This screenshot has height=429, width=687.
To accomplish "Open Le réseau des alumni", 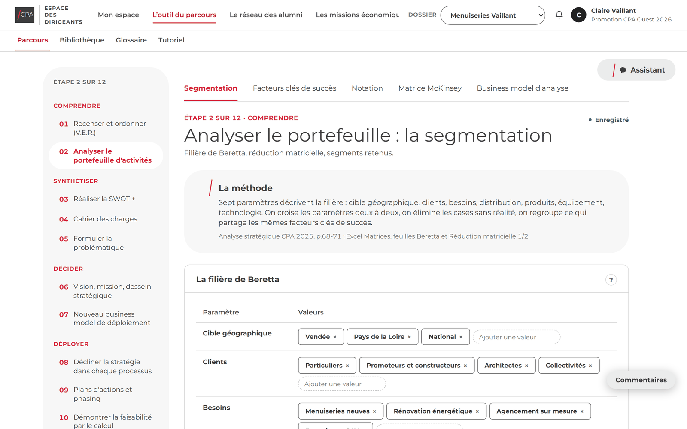I will coord(266,15).
